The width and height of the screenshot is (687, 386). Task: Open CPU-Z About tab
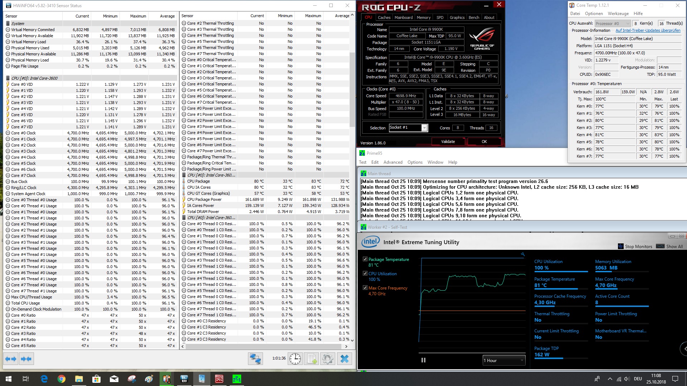pyautogui.click(x=489, y=18)
